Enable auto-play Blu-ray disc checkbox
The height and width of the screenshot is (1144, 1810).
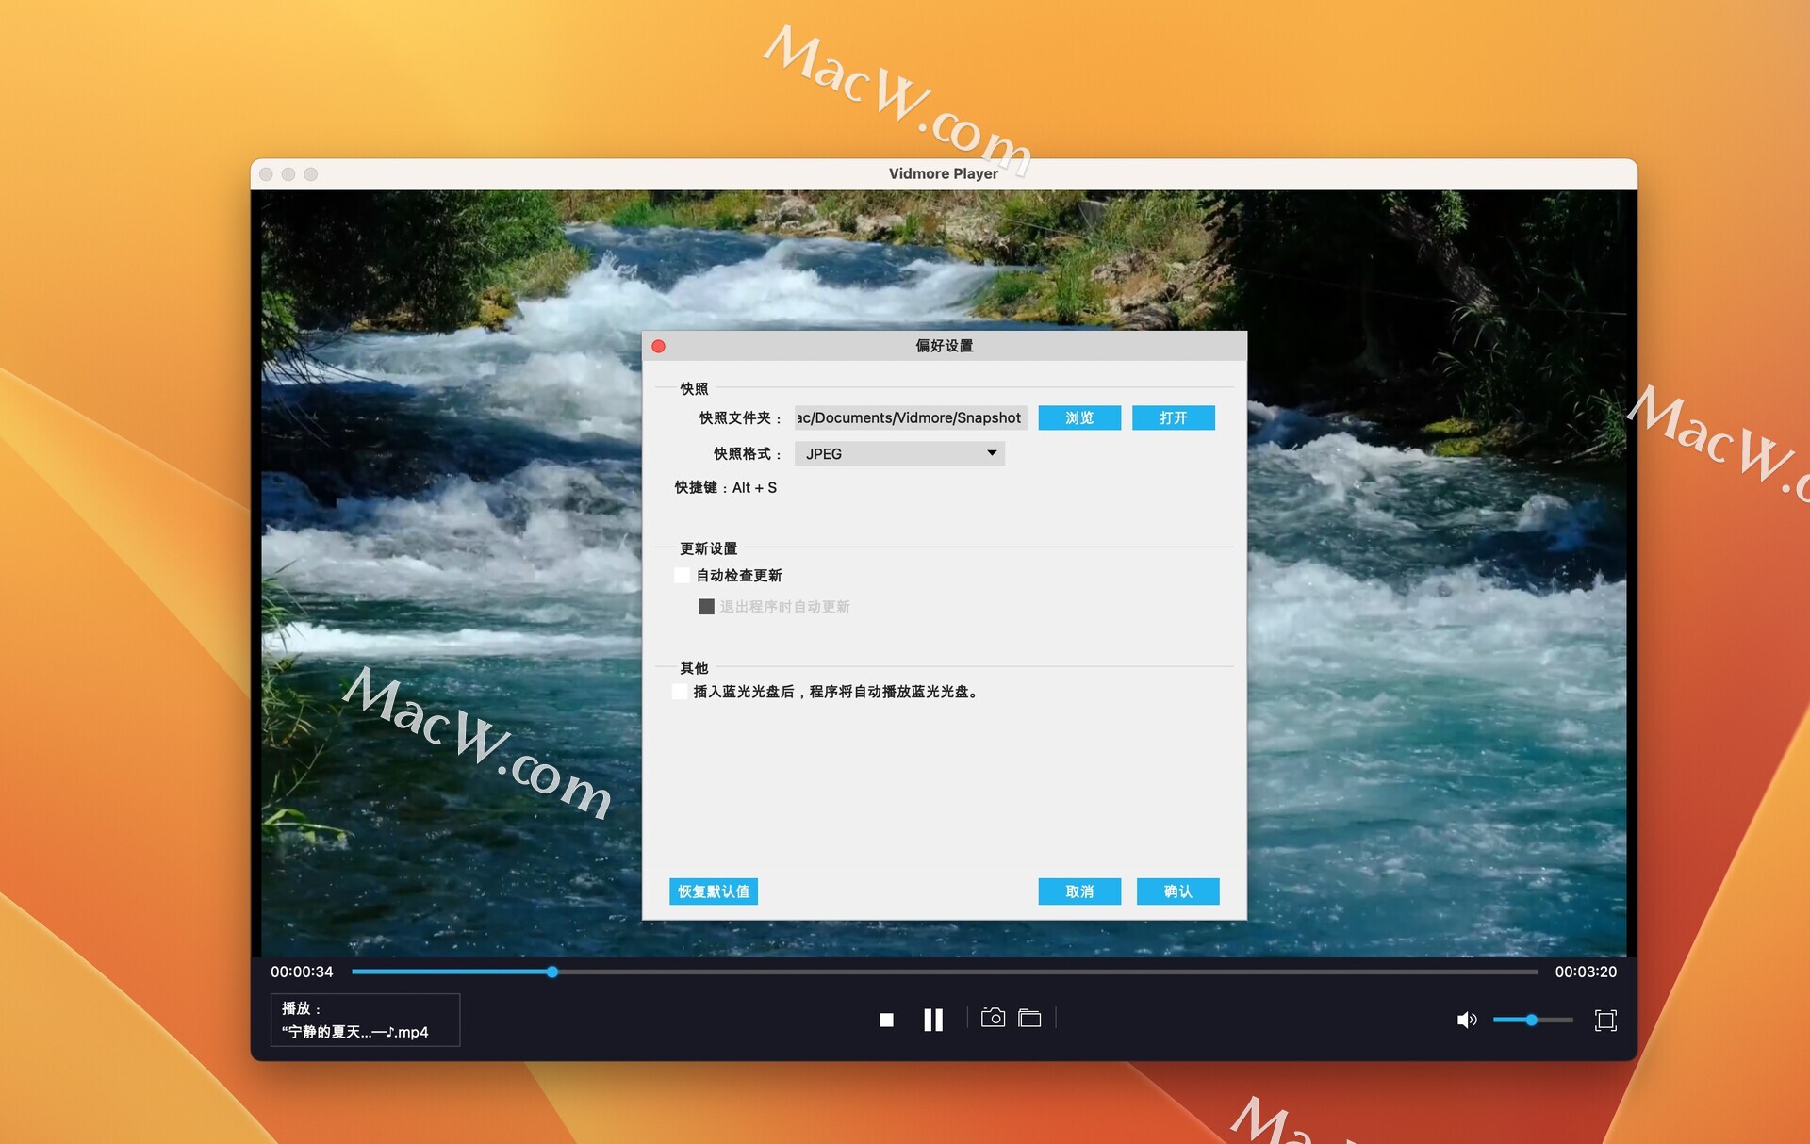click(680, 692)
